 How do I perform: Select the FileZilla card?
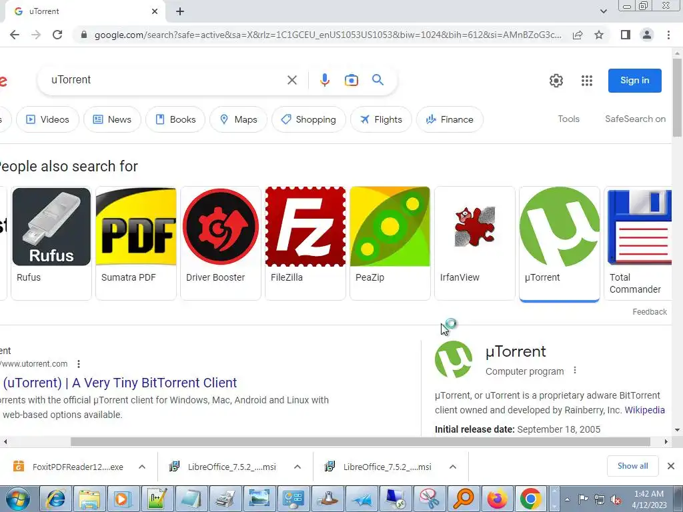point(305,243)
